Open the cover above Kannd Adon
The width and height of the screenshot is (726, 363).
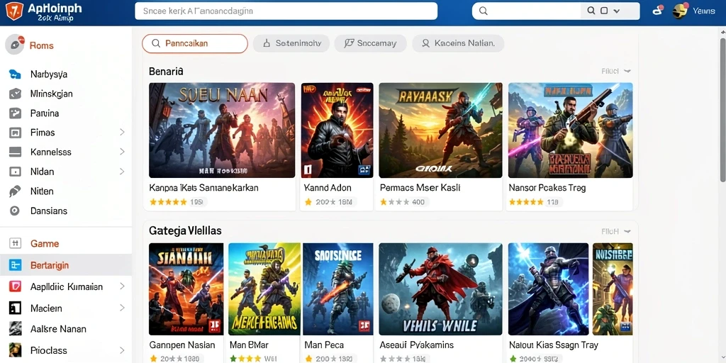coord(337,130)
